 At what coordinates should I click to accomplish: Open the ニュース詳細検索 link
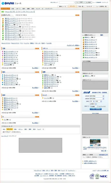[x=97, y=2]
